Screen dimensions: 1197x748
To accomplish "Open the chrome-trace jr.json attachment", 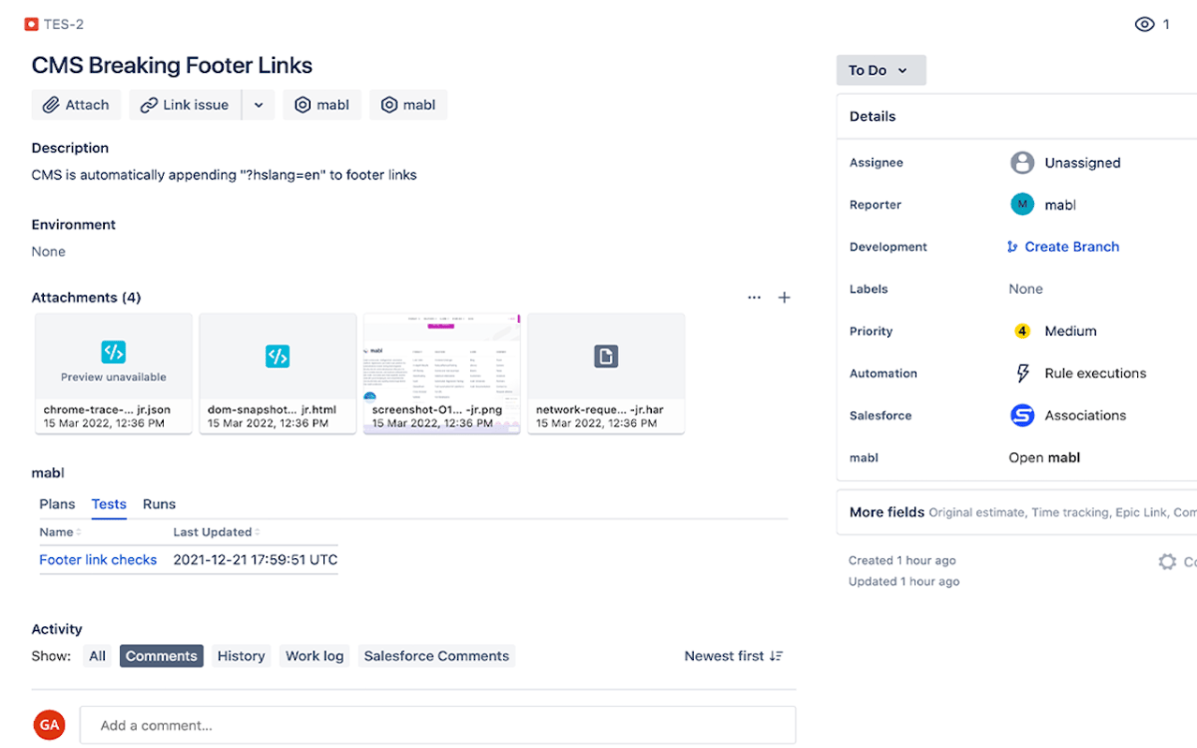I will pyautogui.click(x=113, y=374).
